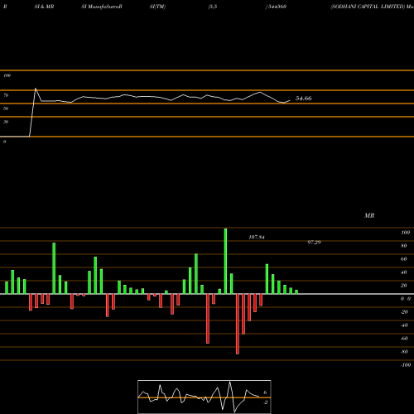Click the 70 level label on RSI axis

click(6, 95)
